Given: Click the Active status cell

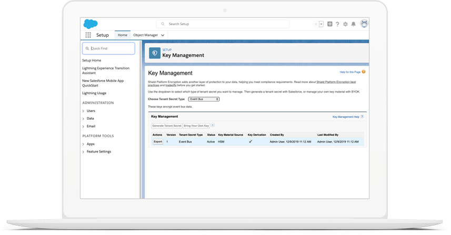Looking at the screenshot, I should [211, 141].
